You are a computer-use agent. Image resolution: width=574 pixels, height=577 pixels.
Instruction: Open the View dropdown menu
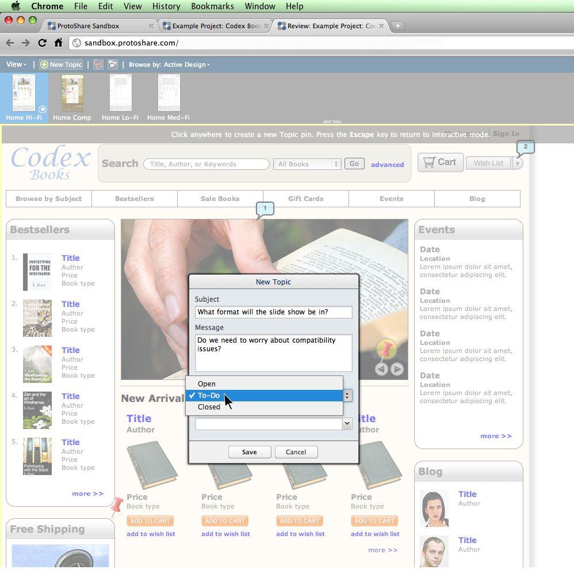click(x=16, y=64)
